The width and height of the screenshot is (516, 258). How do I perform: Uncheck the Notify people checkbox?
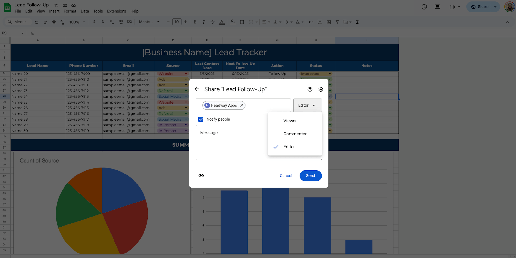[201, 119]
